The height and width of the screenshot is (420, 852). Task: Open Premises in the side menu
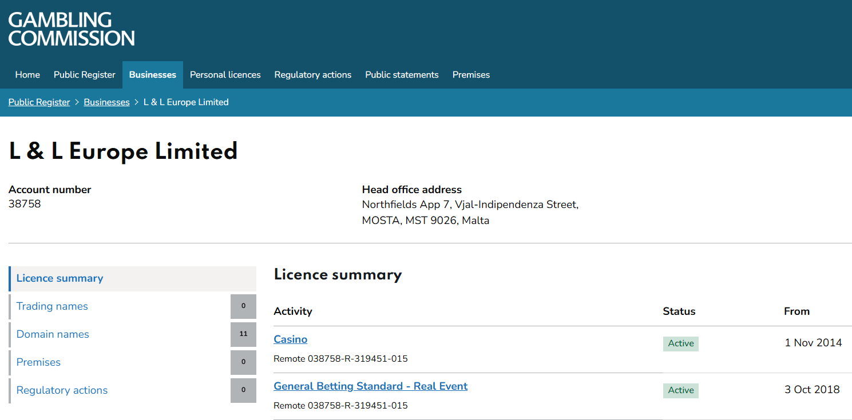coord(38,362)
